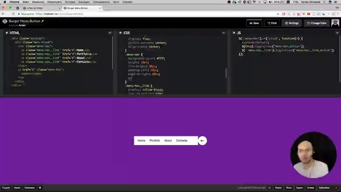The width and height of the screenshot is (341, 192).
Task: Open the Закладки menu
Action: (x=84, y=2)
